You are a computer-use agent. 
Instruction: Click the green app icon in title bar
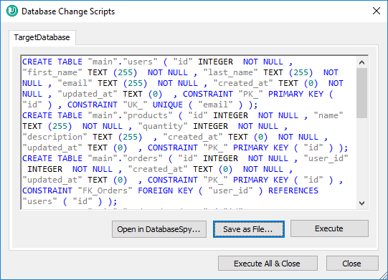[x=12, y=11]
